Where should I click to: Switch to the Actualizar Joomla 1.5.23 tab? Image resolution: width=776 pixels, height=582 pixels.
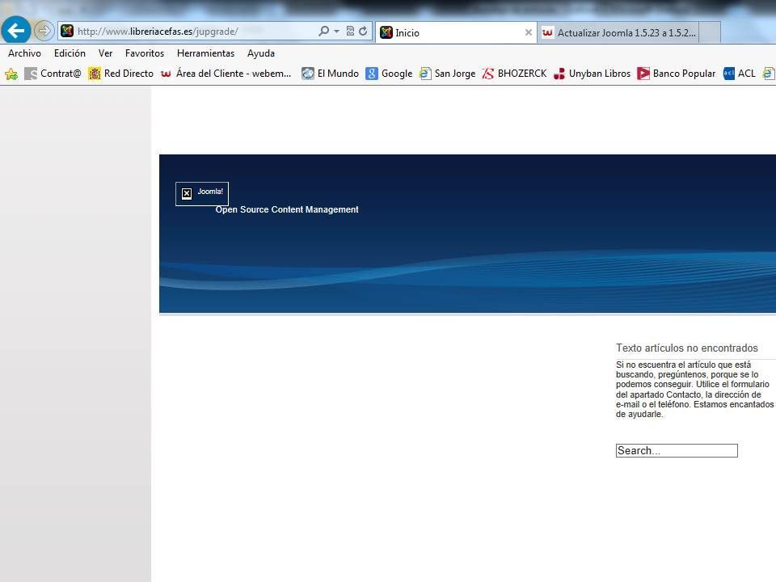click(x=618, y=32)
